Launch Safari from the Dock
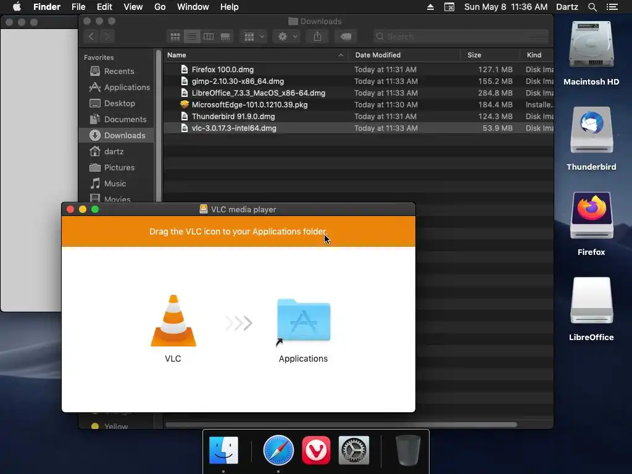The height and width of the screenshot is (474, 632). [278, 450]
